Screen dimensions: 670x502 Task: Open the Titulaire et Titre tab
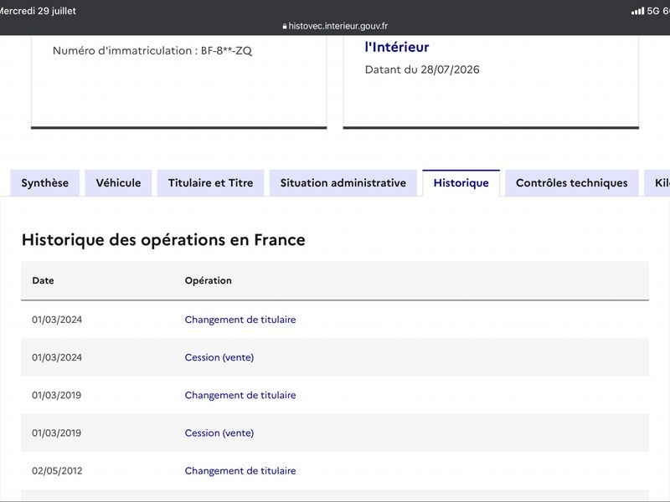coord(211,182)
